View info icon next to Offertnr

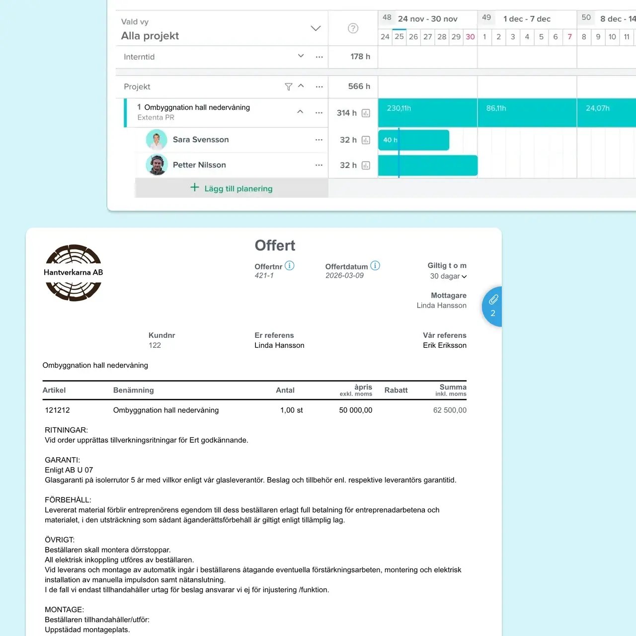click(x=290, y=265)
